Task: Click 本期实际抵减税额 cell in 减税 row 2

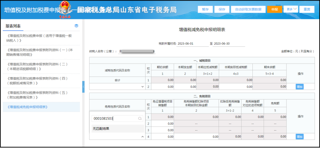Action: click(236, 87)
